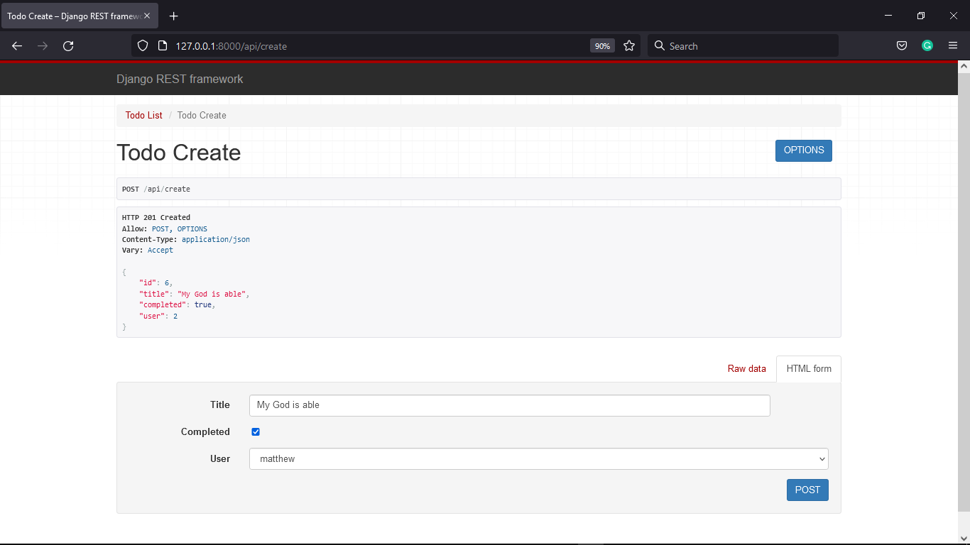Open a new tab with the plus icon

174,16
